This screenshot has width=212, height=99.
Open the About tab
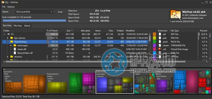[x=27, y=26]
